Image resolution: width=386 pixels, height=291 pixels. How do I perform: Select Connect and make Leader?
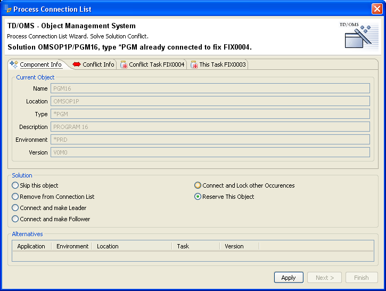click(x=15, y=208)
